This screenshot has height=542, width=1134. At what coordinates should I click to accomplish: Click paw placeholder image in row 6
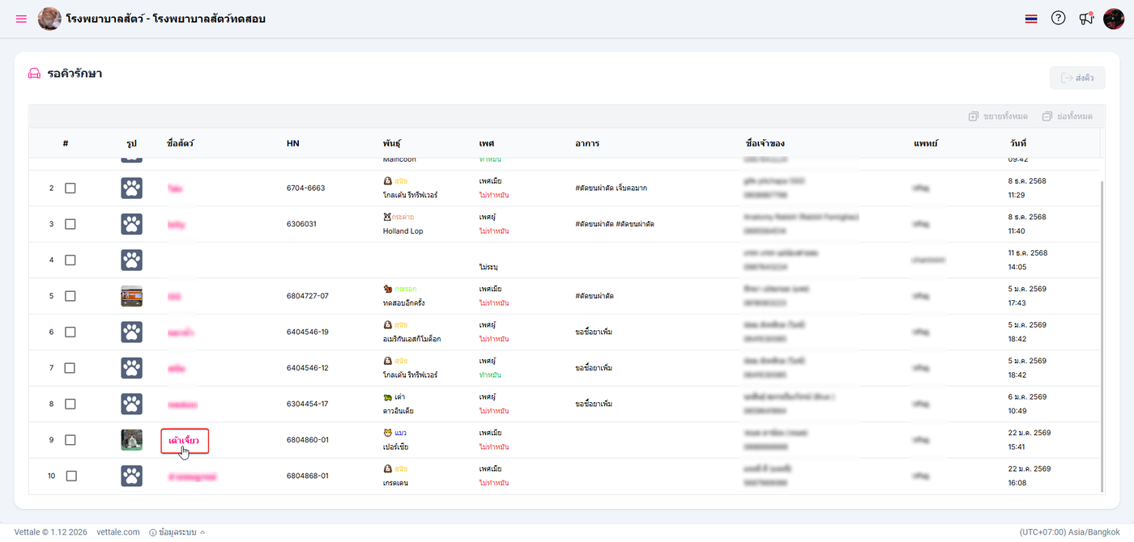[131, 332]
